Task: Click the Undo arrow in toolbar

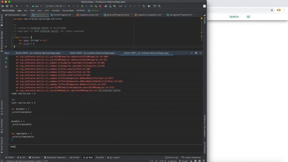Action: coord(144,6)
